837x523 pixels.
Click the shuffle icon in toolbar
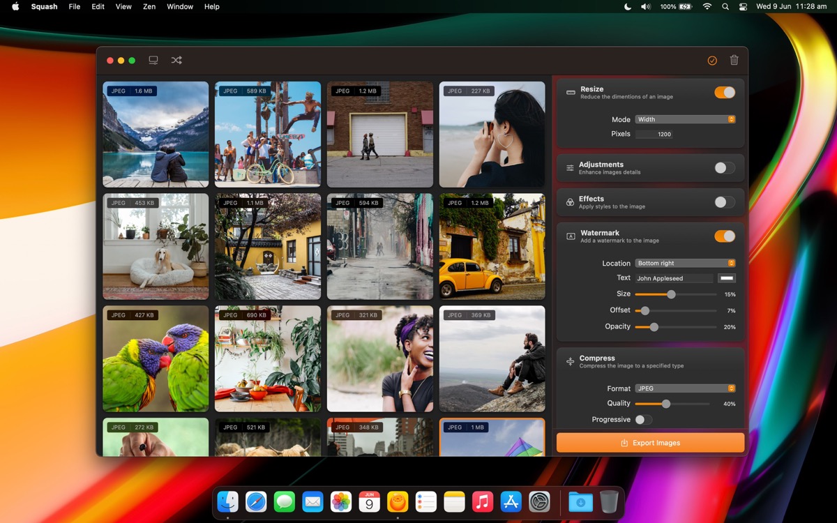click(x=176, y=61)
